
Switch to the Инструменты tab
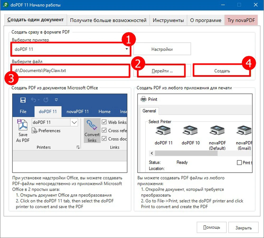click(x=168, y=20)
